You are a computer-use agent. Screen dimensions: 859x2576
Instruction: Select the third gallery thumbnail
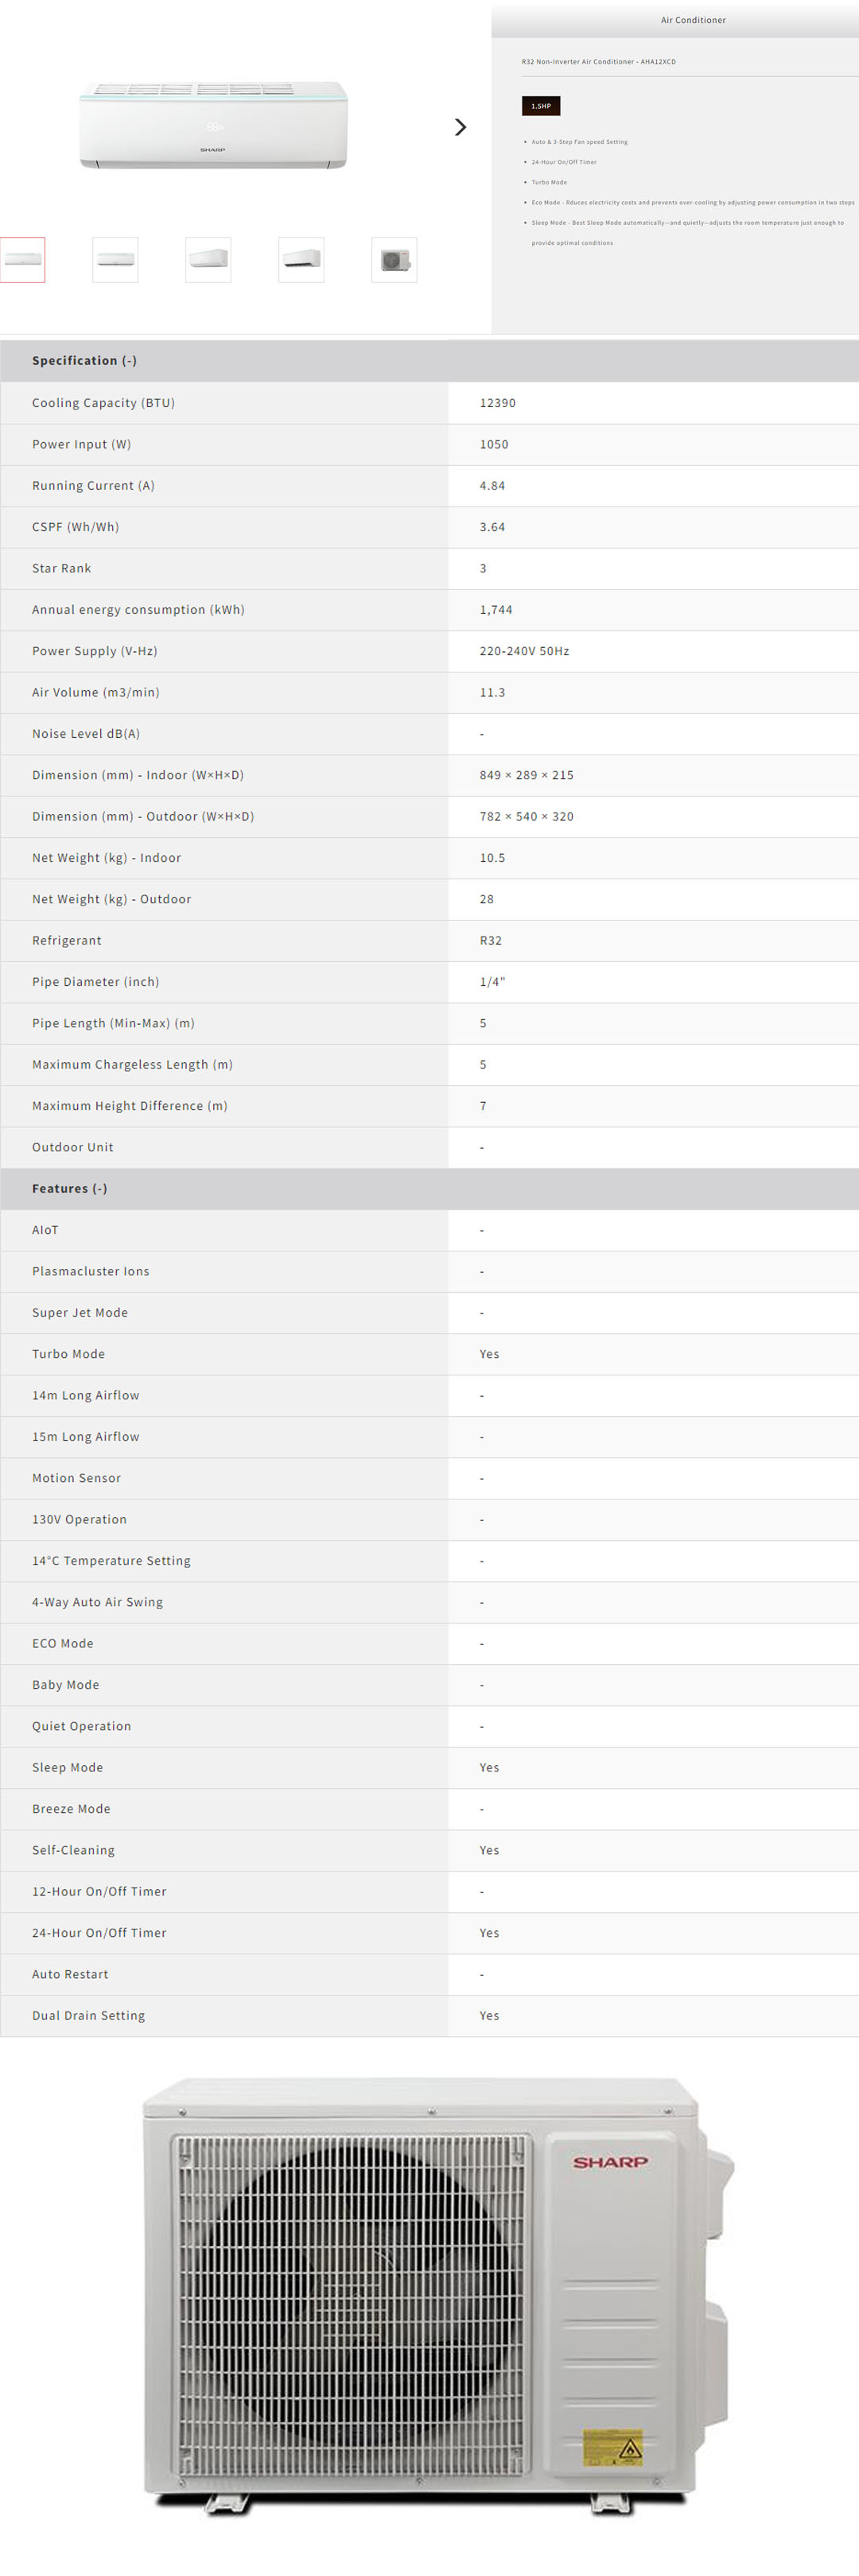208,260
